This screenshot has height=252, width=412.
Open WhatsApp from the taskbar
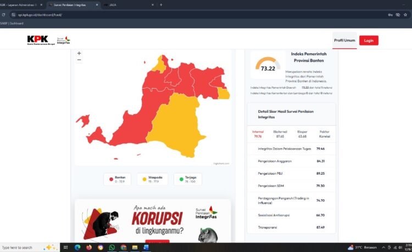click(112, 248)
